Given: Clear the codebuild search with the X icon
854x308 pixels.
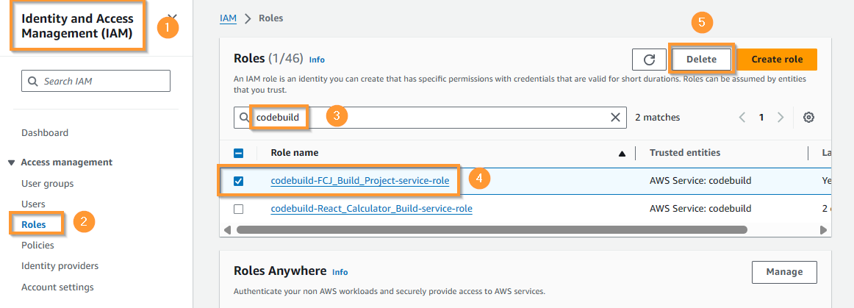Looking at the screenshot, I should click(615, 117).
